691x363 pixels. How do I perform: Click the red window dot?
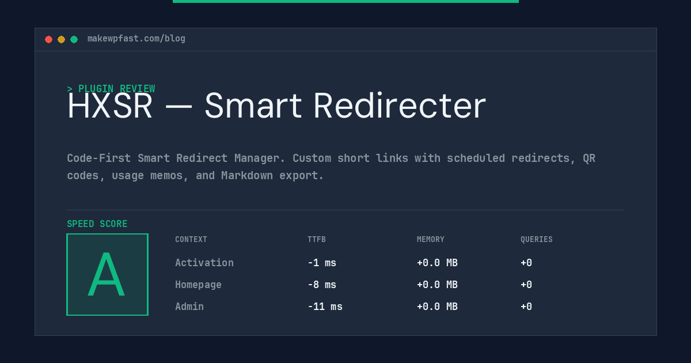pos(48,39)
